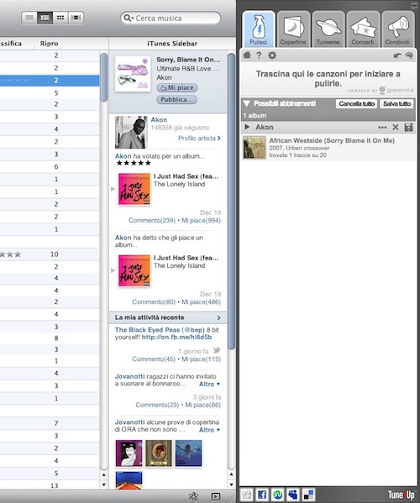Image resolution: width=420 pixels, height=503 pixels.
Task: Switch to Cover Flow view
Action: 76,18
